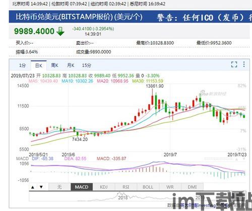Click the 2019/7 axis label
The height and width of the screenshot is (211, 252).
coord(170,155)
